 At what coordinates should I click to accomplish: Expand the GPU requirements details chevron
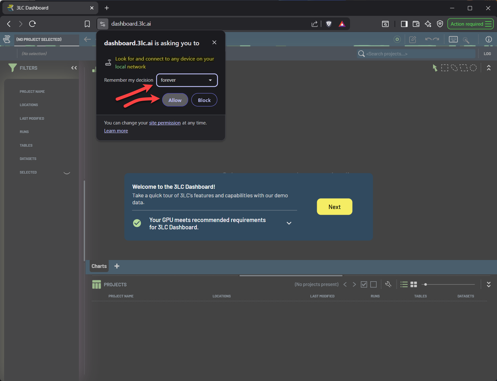click(x=289, y=223)
